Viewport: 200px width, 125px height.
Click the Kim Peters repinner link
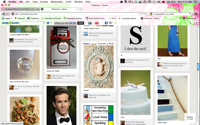(x=66, y=76)
